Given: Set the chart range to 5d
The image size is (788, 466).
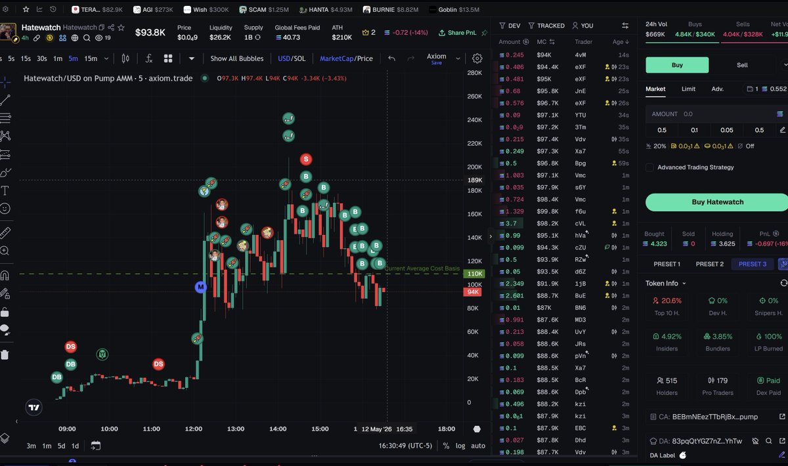Looking at the screenshot, I should click(61, 446).
